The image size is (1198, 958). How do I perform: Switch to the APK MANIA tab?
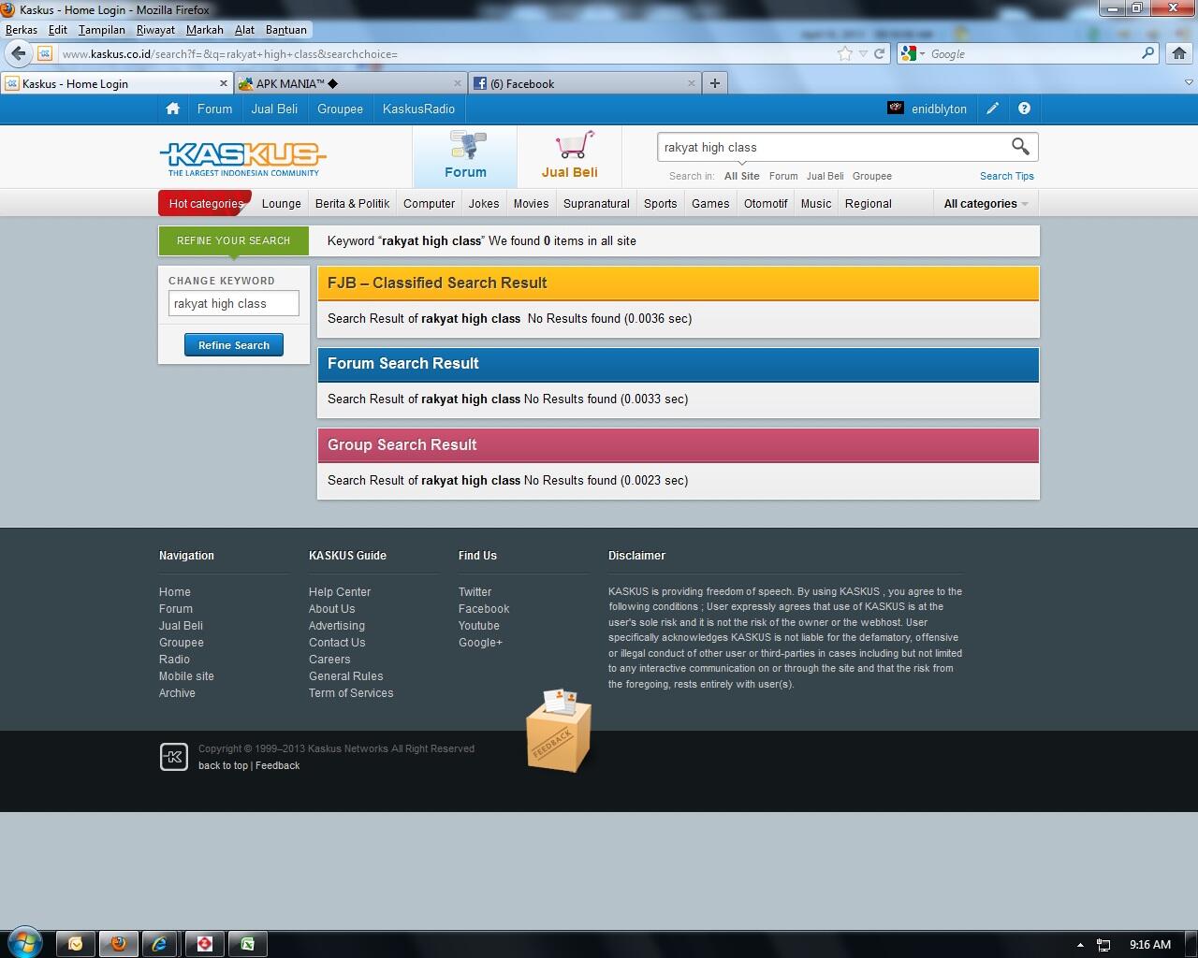(x=350, y=83)
